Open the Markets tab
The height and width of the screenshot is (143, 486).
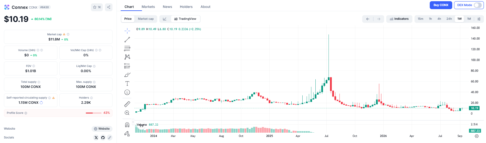(148, 7)
